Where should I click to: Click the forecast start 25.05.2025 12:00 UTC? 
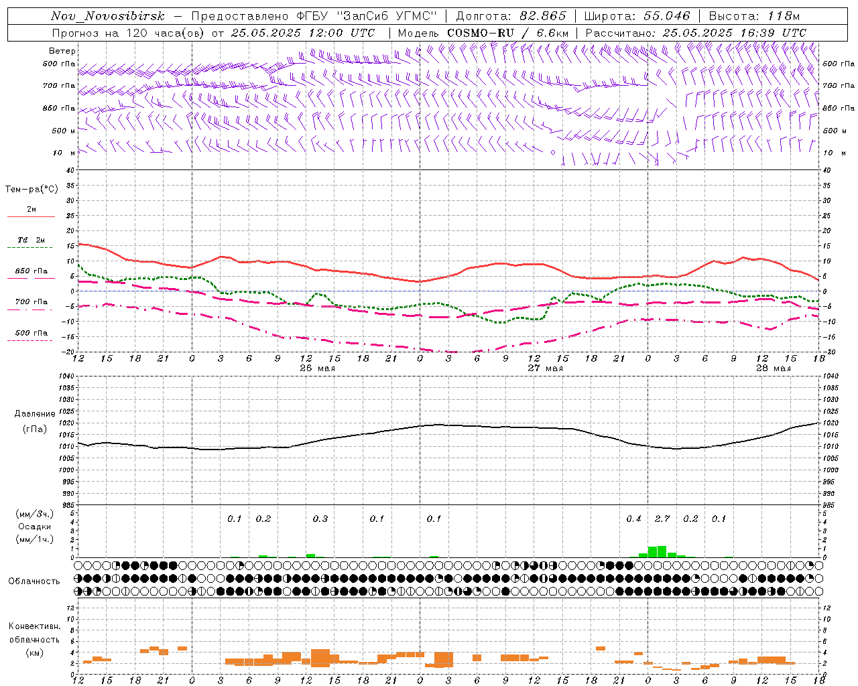pos(303,33)
